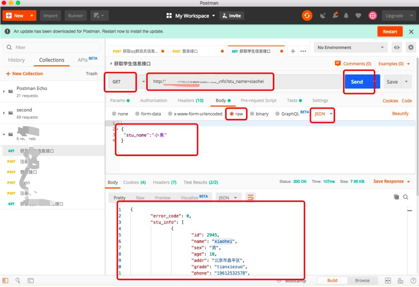Open the response JSON format dropdown

click(x=228, y=198)
